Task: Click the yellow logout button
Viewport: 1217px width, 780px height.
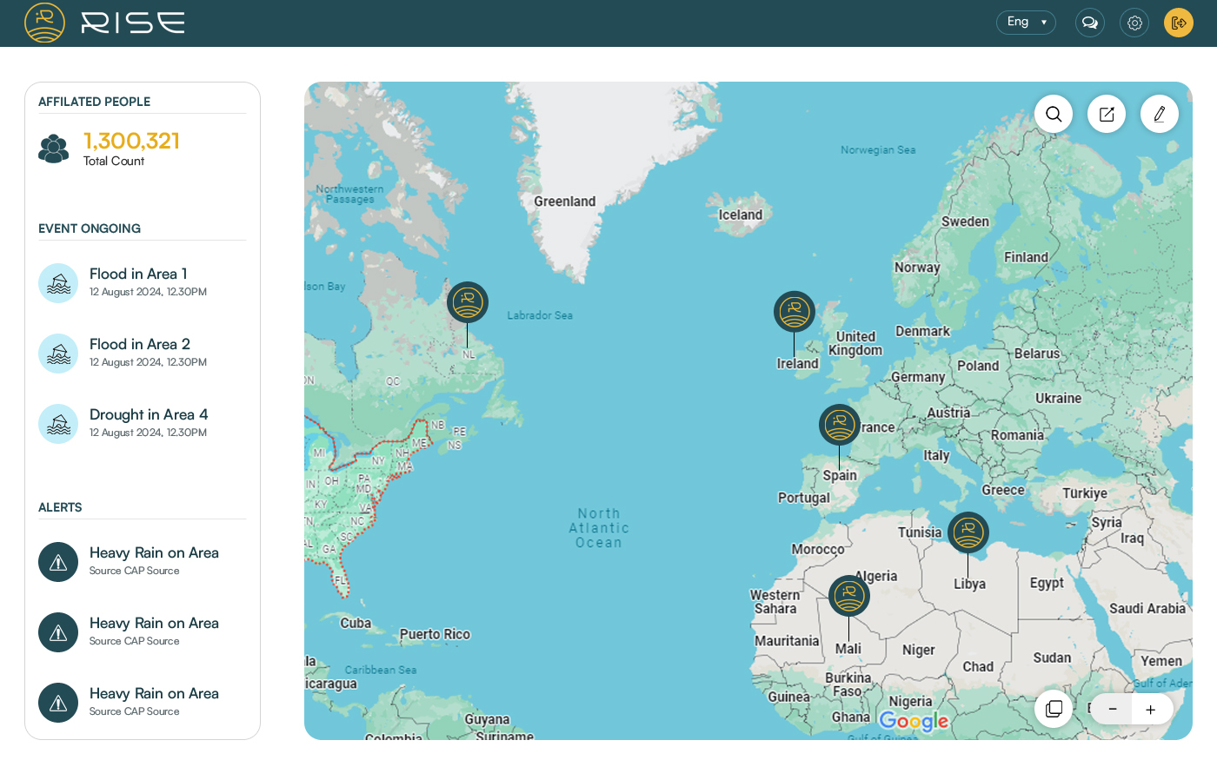Action: pos(1178,23)
